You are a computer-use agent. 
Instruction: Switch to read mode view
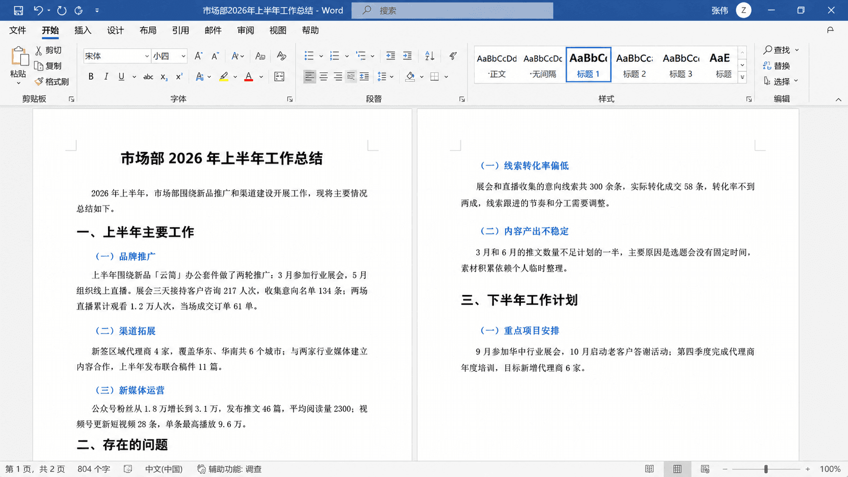click(x=649, y=469)
